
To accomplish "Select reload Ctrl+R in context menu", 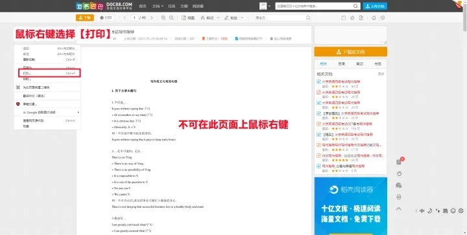I will [x=47, y=60].
